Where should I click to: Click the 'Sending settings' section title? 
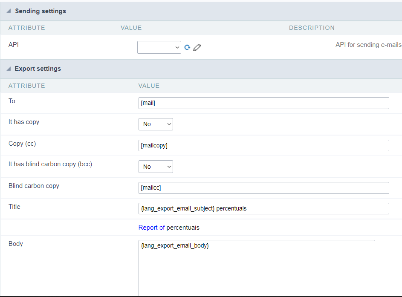[40, 11]
